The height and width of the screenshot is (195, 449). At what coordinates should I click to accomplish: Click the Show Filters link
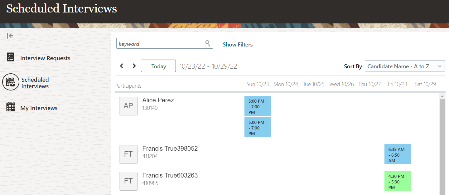[238, 45]
